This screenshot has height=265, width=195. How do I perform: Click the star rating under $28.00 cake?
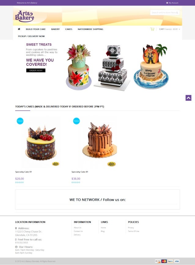pyautogui.click(x=20, y=182)
